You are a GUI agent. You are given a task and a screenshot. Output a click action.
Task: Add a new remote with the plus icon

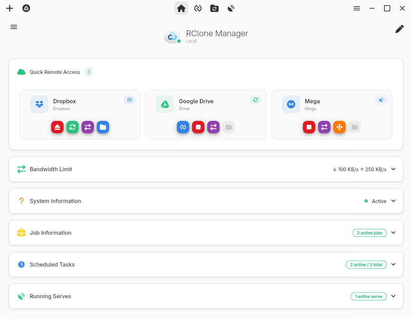10,8
